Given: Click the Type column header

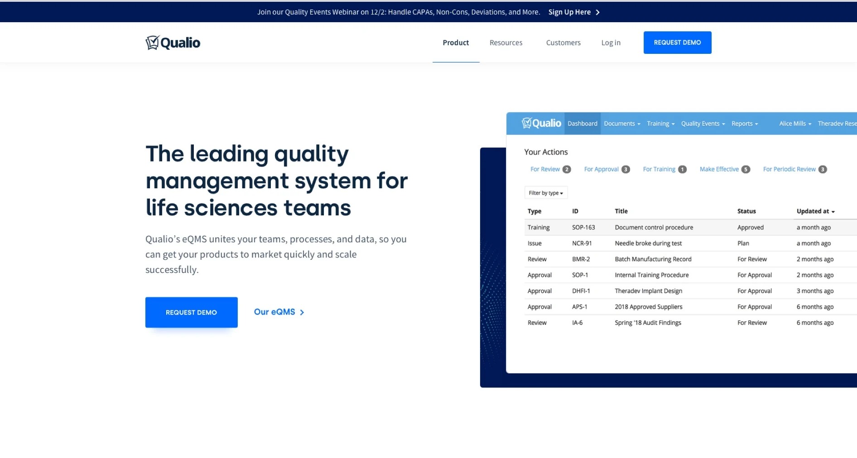Looking at the screenshot, I should coord(534,211).
